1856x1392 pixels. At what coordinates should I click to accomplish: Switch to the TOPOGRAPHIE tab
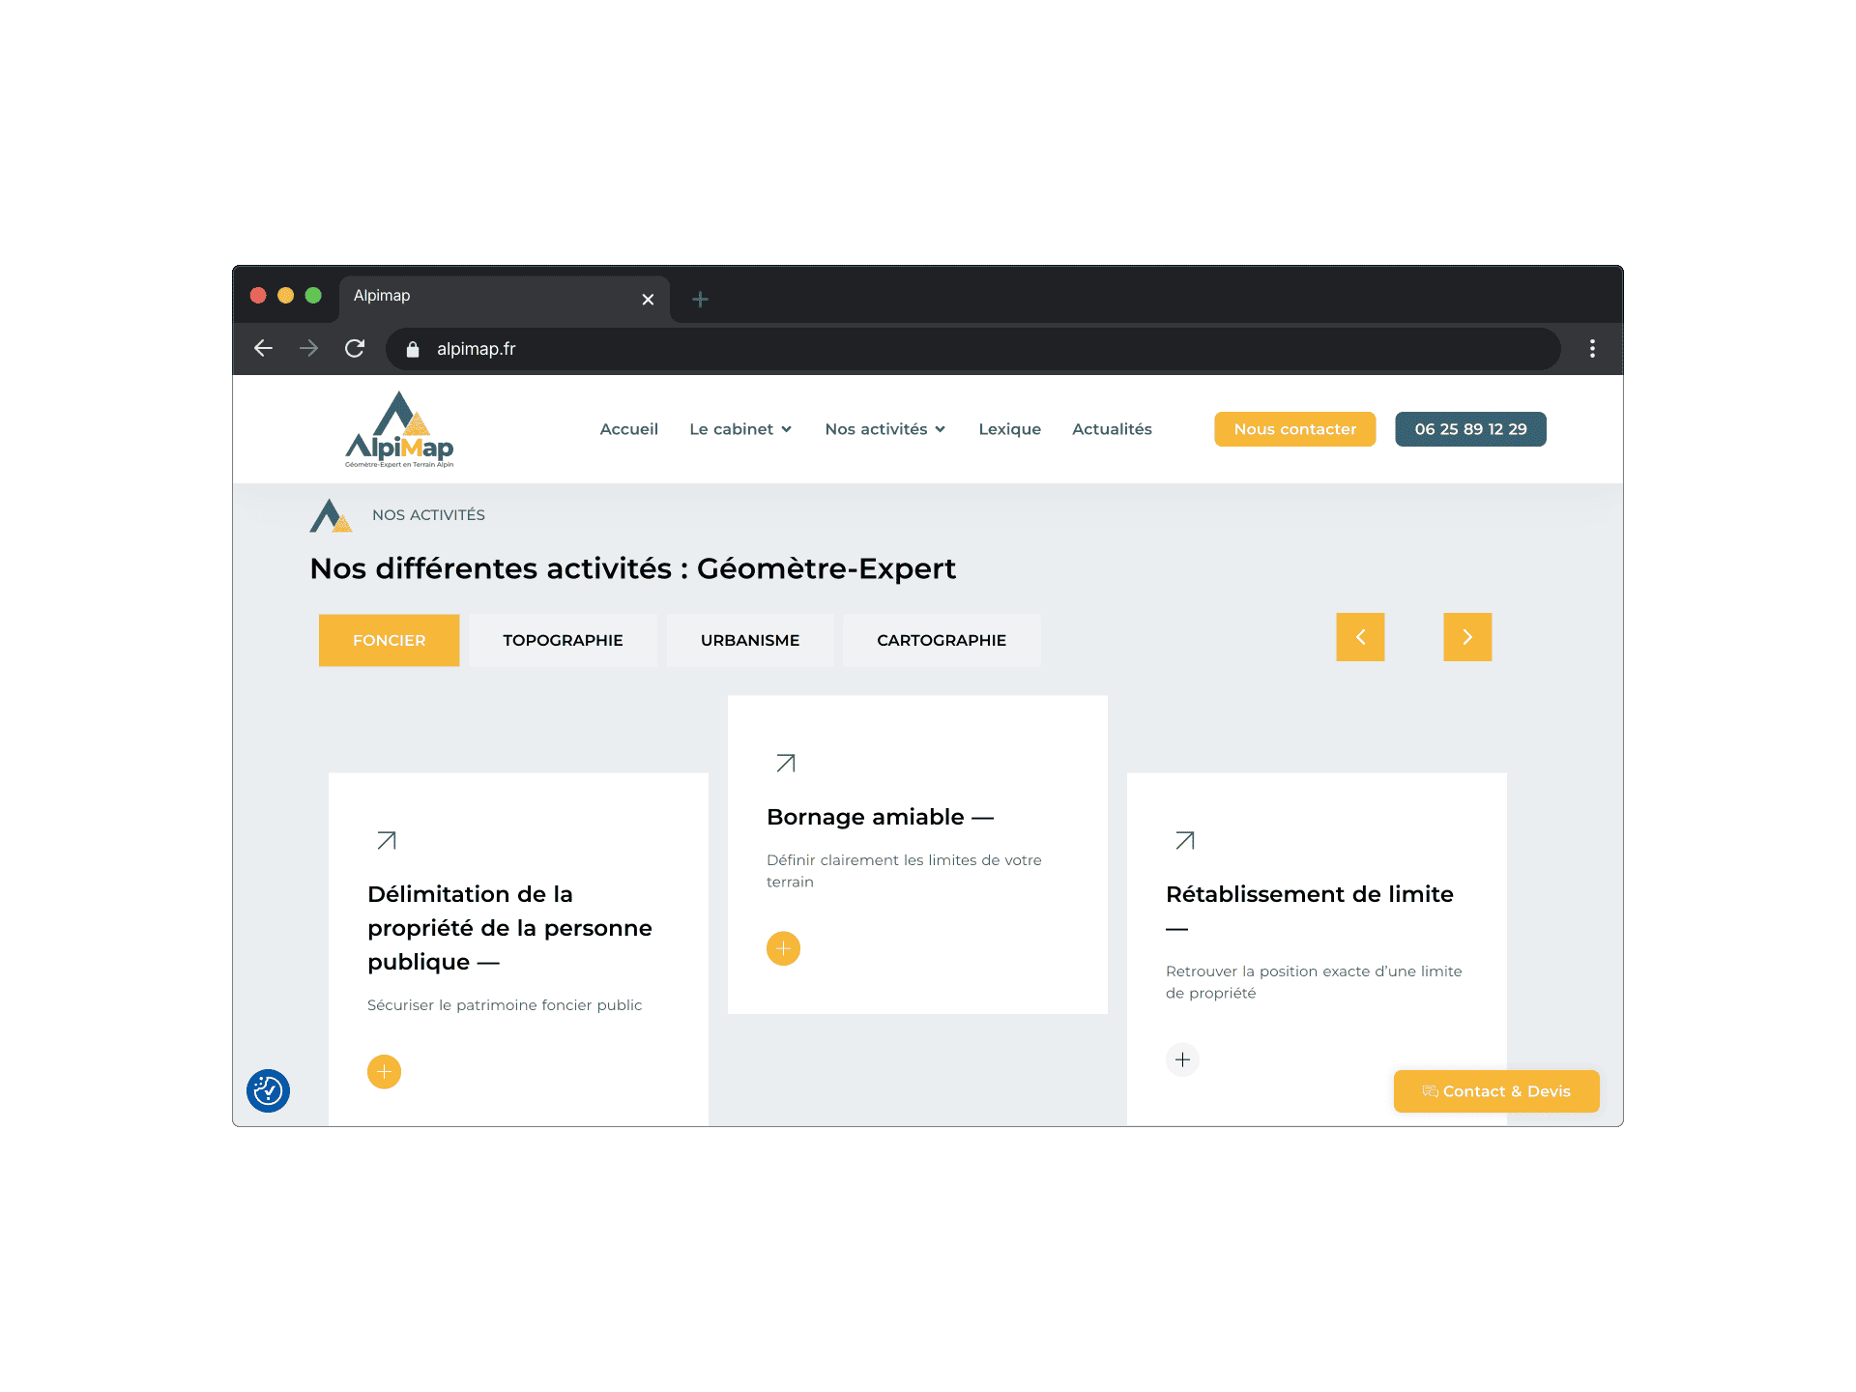pos(563,640)
